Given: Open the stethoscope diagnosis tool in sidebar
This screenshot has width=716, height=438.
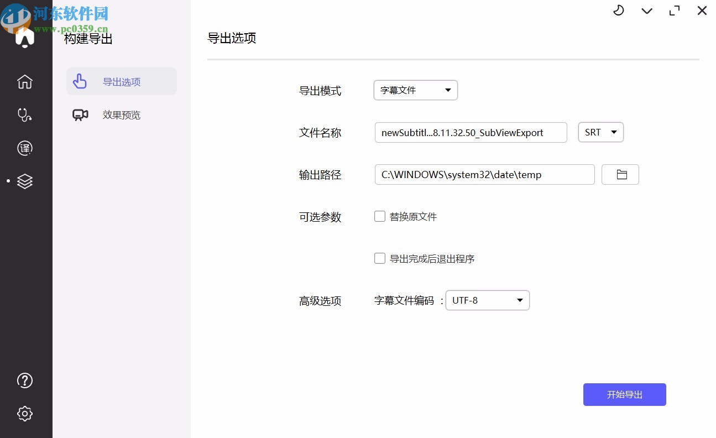Looking at the screenshot, I should (25, 115).
